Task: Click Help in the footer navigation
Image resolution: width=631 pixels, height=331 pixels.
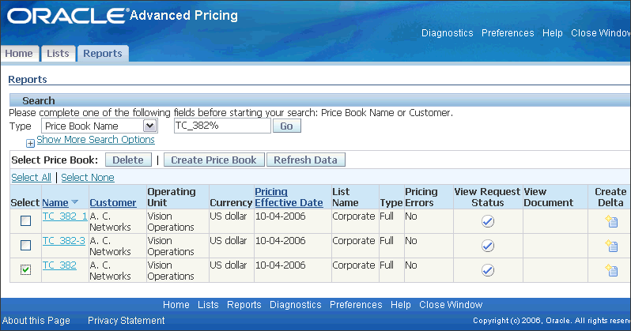Action: [x=401, y=304]
